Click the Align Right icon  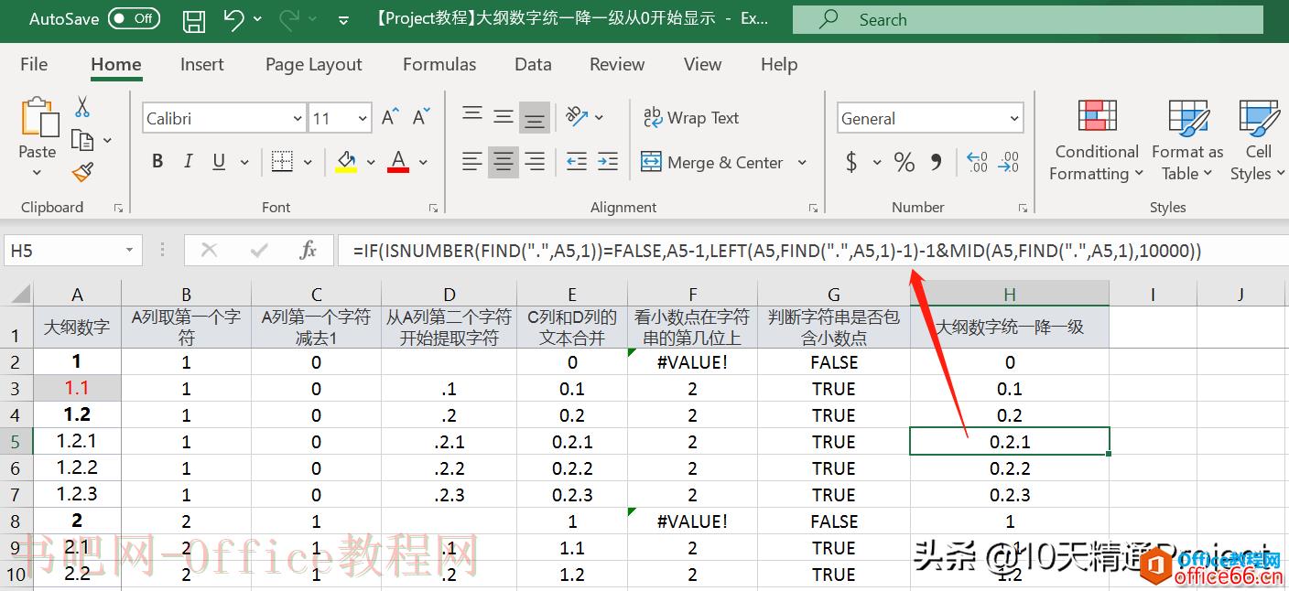535,163
